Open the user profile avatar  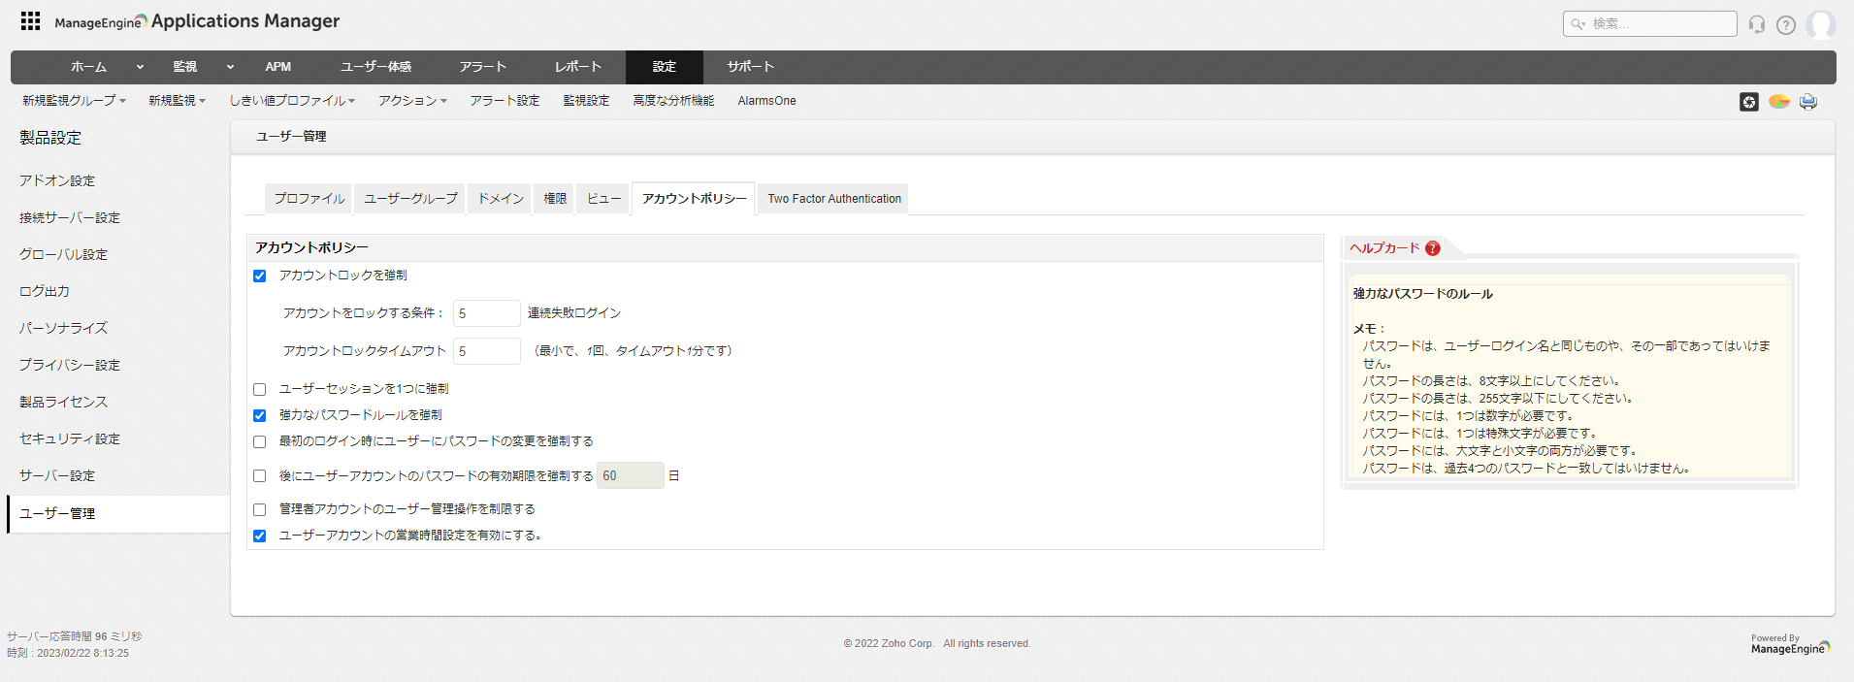tap(1820, 25)
